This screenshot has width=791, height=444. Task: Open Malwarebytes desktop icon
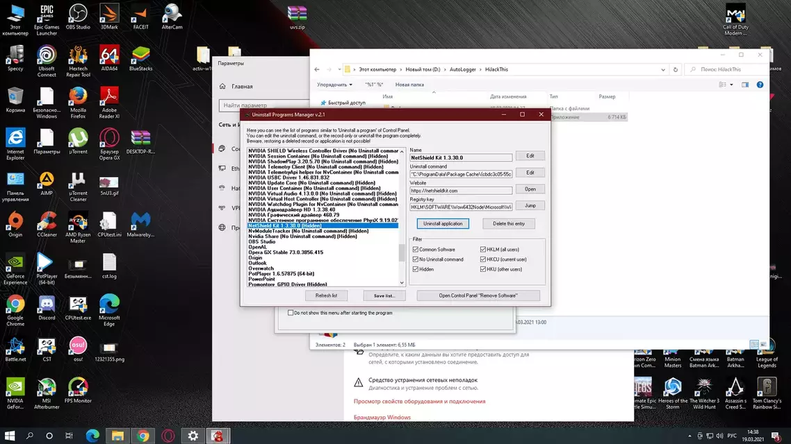pos(140,224)
